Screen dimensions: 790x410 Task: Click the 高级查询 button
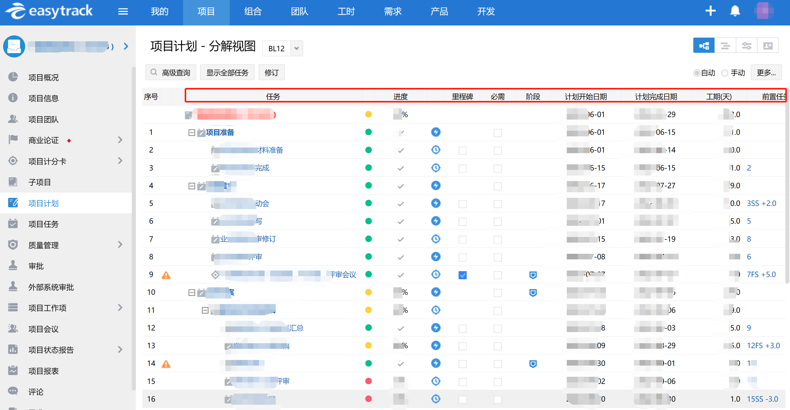pos(171,73)
